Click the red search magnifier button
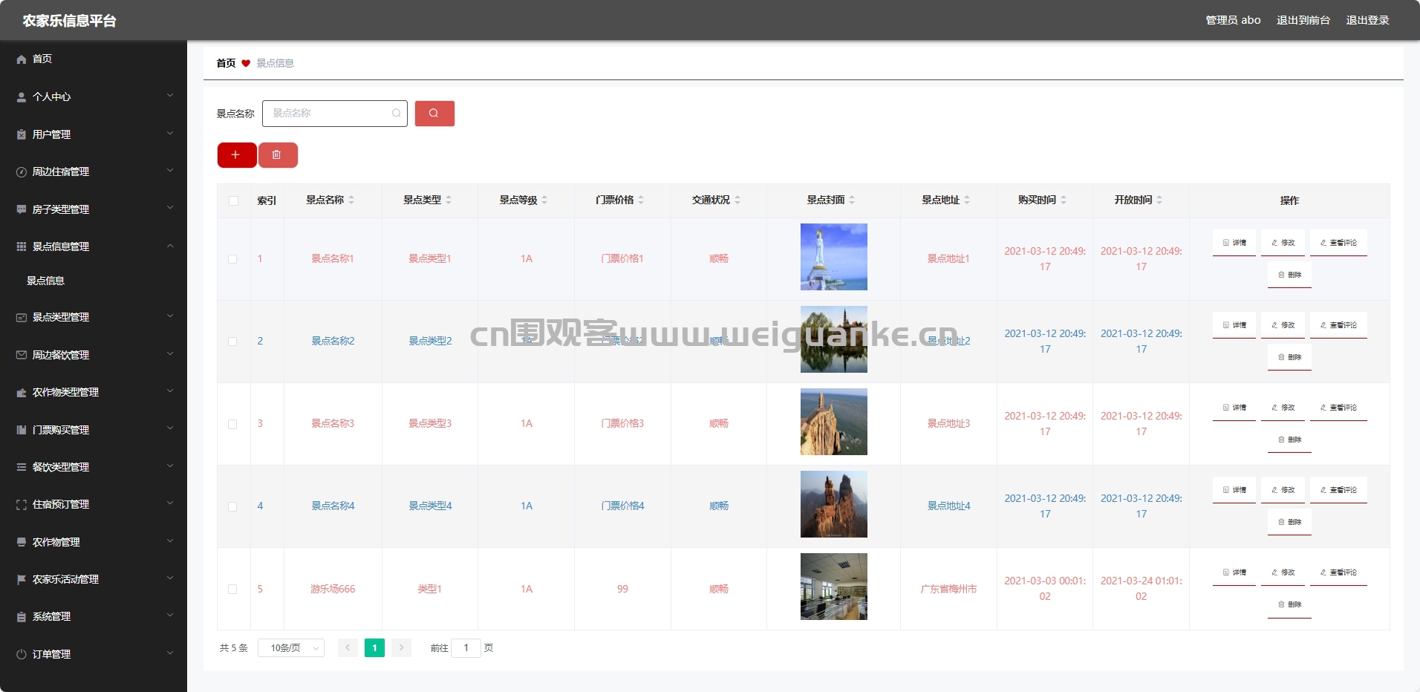 click(434, 114)
